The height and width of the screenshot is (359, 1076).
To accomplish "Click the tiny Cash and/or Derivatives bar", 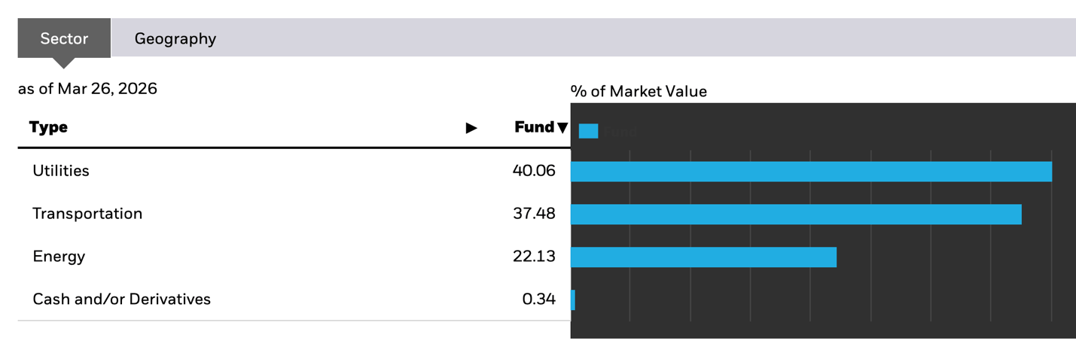I will click(573, 300).
